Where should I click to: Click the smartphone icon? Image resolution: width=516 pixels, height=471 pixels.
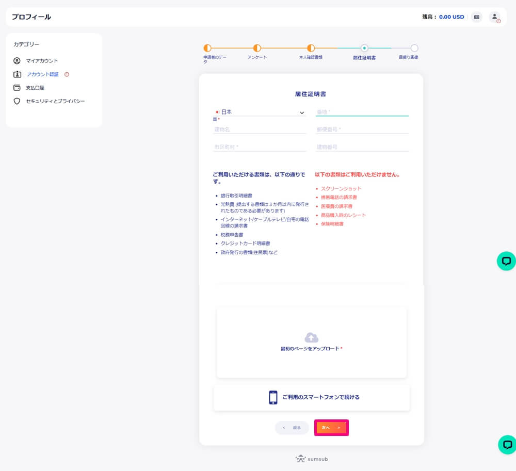pos(273,397)
